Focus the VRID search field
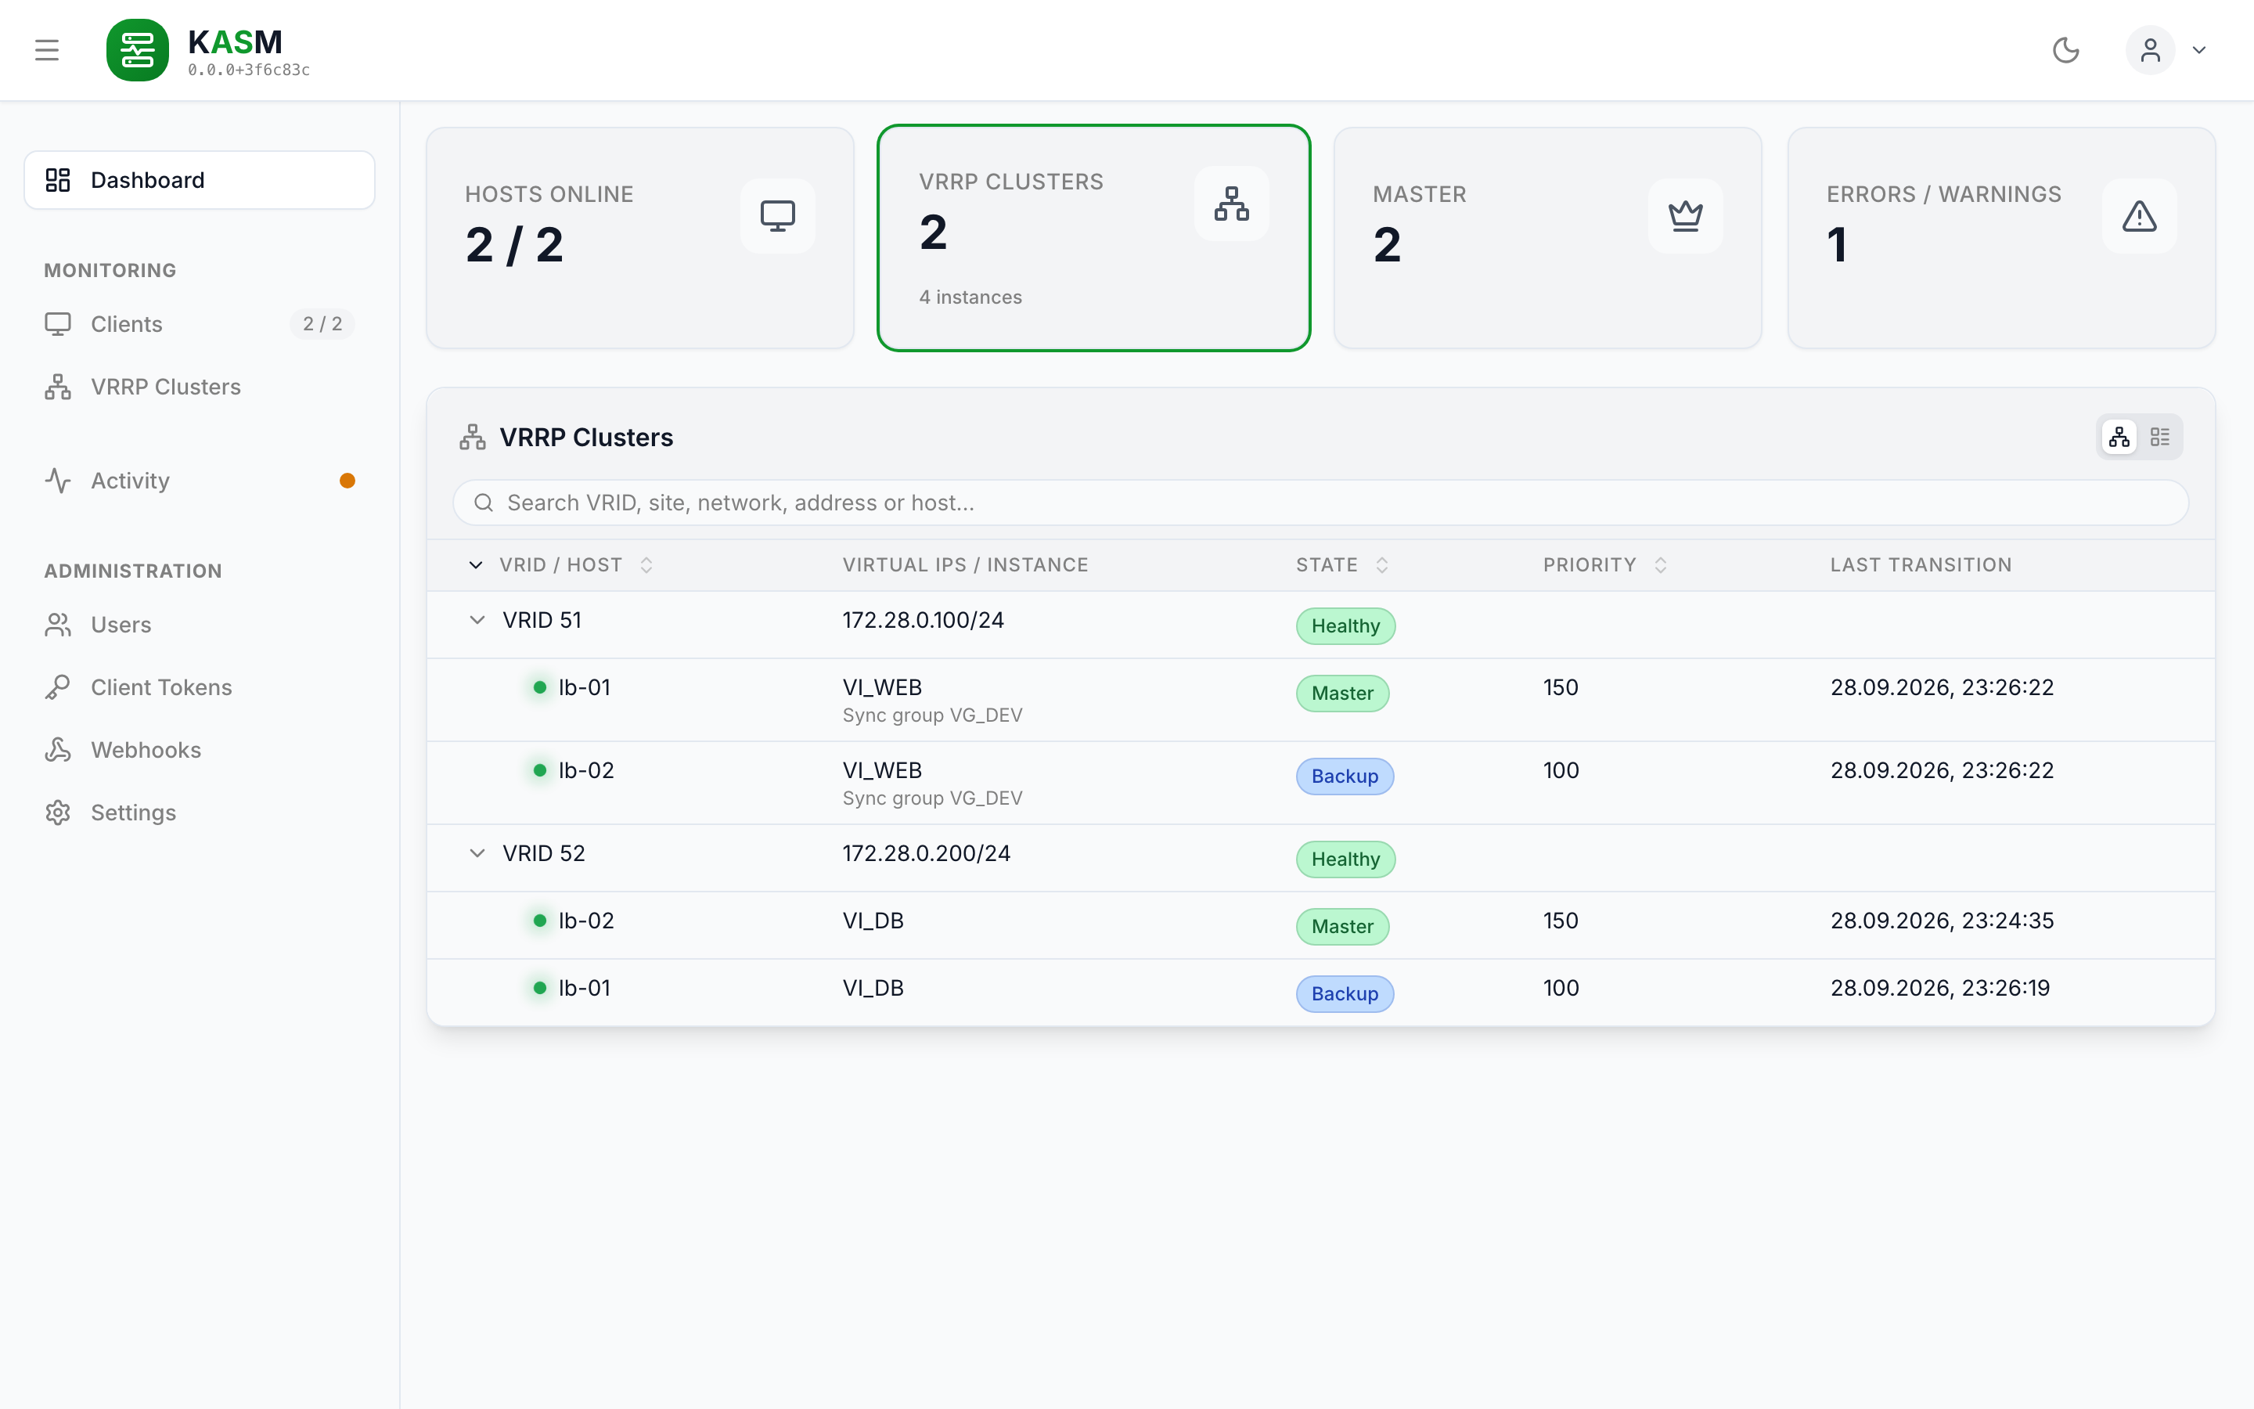Image resolution: width=2254 pixels, height=1409 pixels. point(1320,503)
